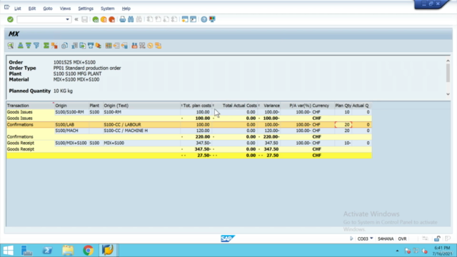Click the Save Layout icon

click(125, 46)
